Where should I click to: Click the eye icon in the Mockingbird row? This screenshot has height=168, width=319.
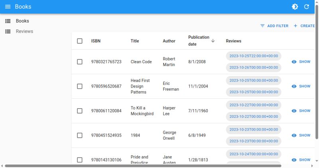(x=294, y=111)
